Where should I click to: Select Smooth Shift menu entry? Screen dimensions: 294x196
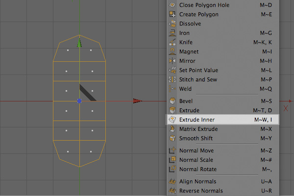[223, 138]
